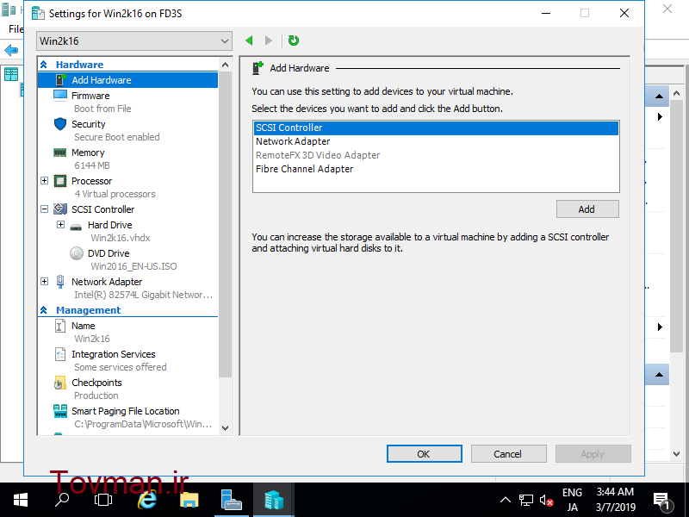
Task: Collapse the Hardware section
Action: click(44, 65)
